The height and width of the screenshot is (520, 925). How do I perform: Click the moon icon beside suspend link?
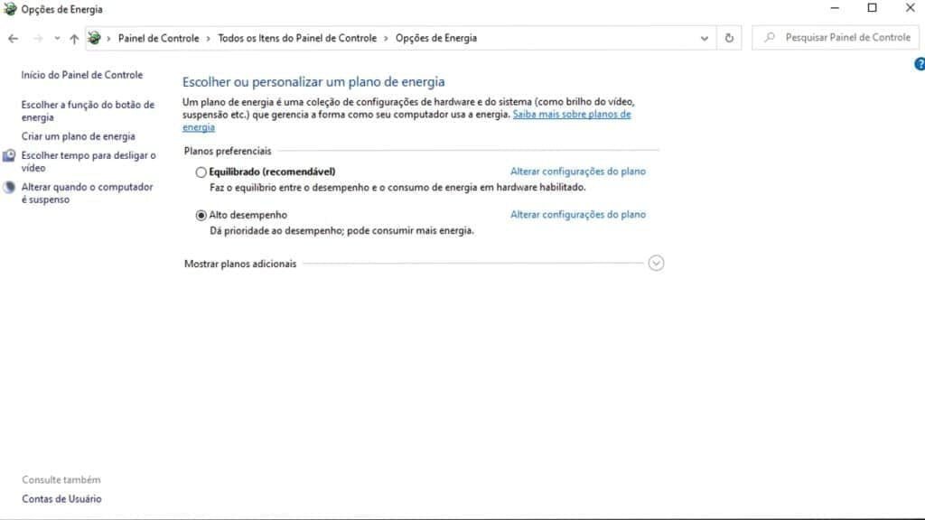click(9, 188)
